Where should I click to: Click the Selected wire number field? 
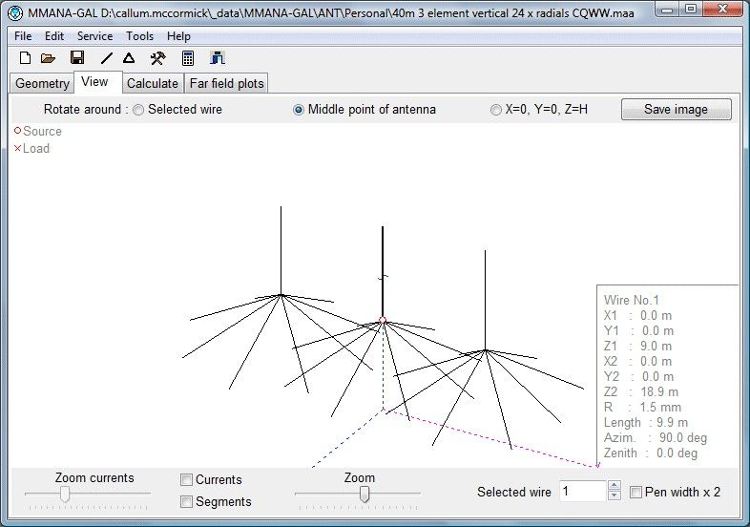tap(582, 492)
